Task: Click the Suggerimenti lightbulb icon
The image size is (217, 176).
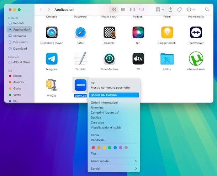Action: pyautogui.click(x=167, y=32)
